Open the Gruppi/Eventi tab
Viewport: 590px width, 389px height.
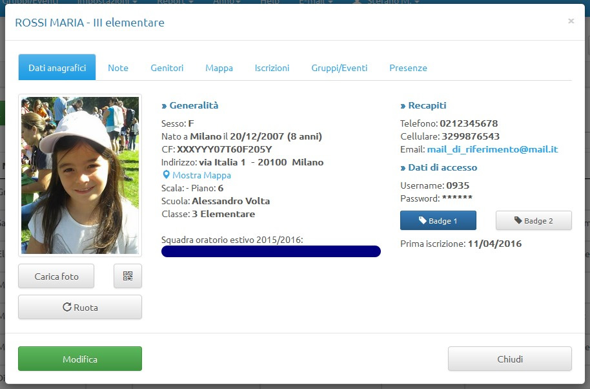(x=340, y=68)
